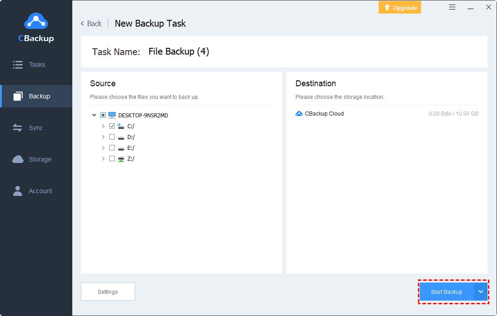Click the Upgrade button
Image resolution: width=497 pixels, height=316 pixels.
click(x=399, y=7)
